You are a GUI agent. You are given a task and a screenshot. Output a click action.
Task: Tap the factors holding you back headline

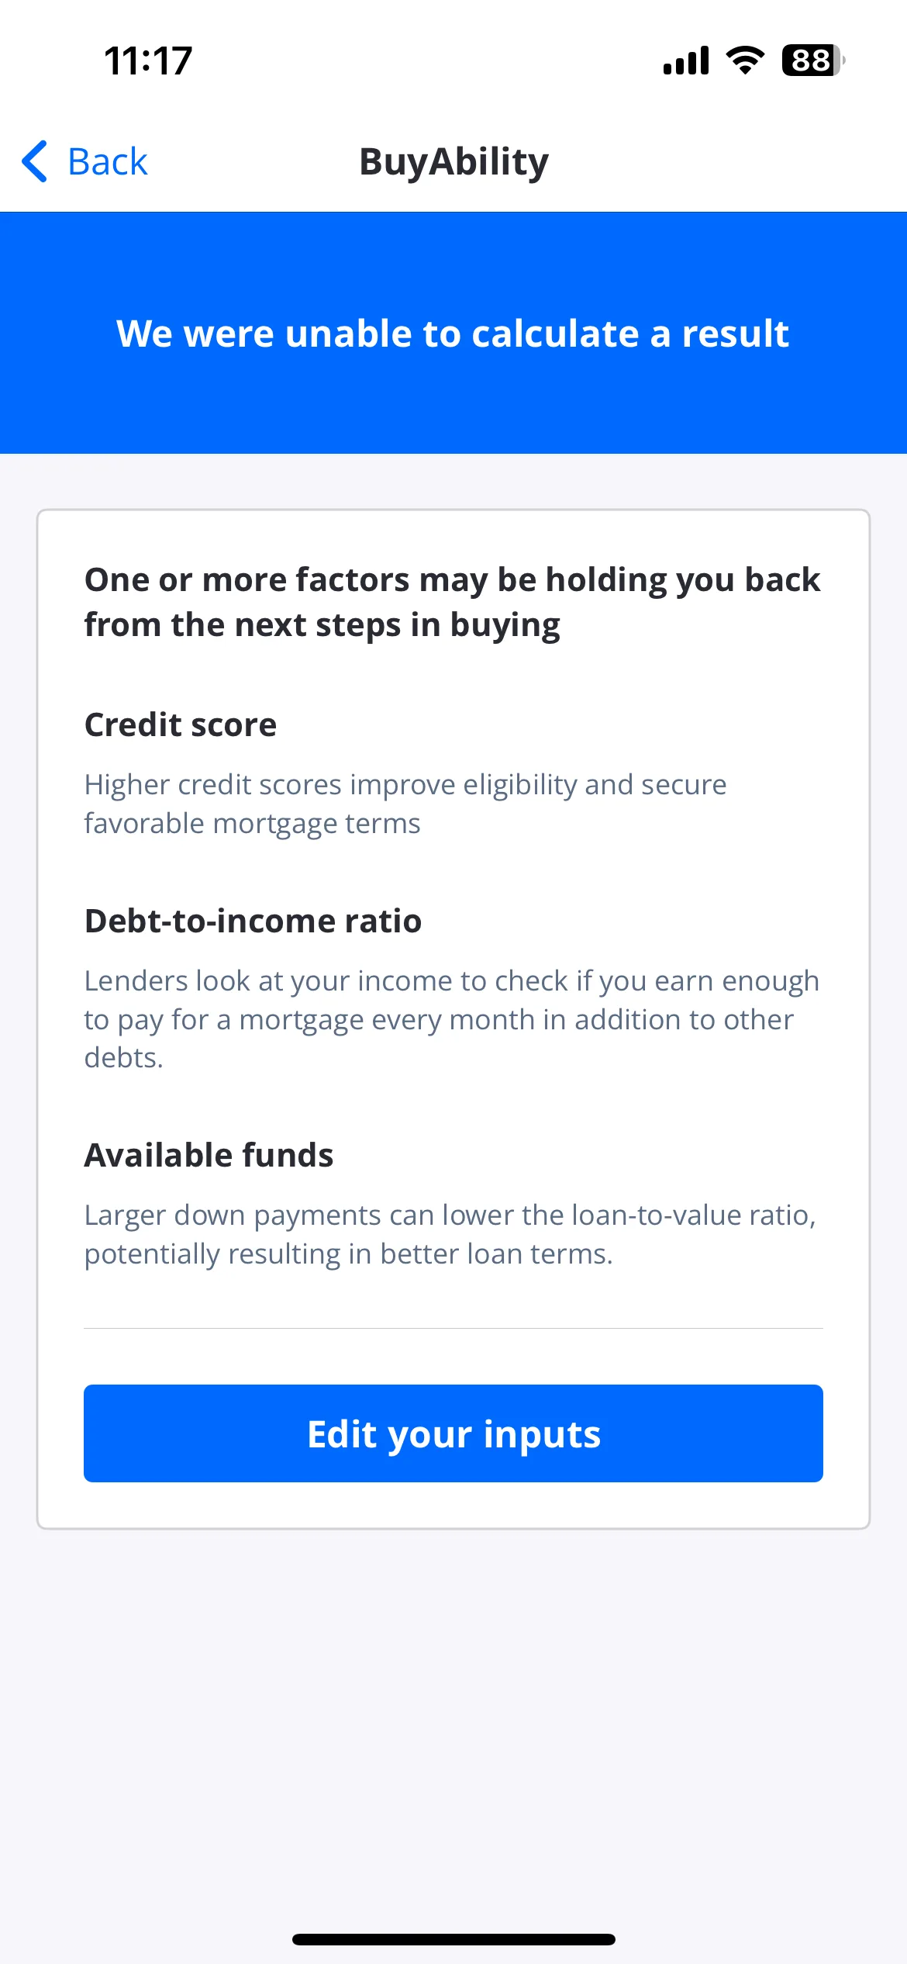pyautogui.click(x=453, y=602)
